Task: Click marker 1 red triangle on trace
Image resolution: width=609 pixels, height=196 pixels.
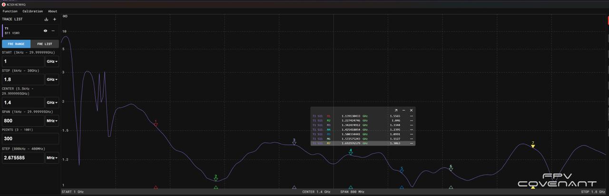Action: 156,125
